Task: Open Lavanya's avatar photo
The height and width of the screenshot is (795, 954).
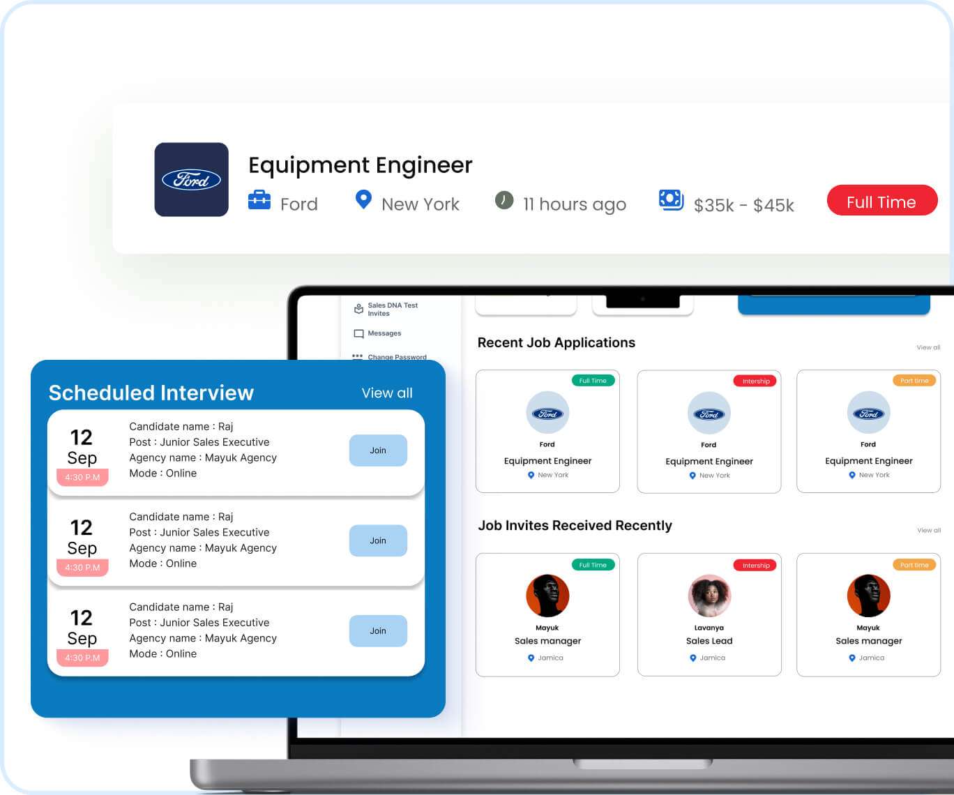Action: click(x=709, y=596)
